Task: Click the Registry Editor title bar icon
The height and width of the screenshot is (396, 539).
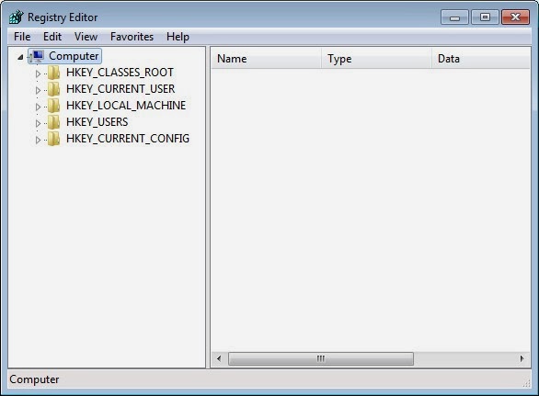Action: click(x=17, y=17)
